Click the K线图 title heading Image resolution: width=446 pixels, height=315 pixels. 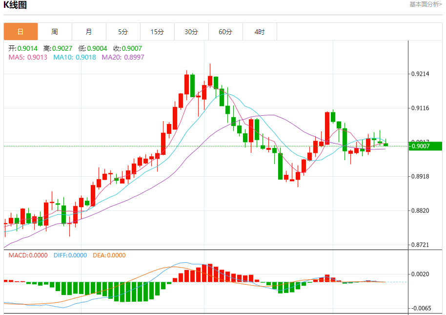pyautogui.click(x=16, y=5)
